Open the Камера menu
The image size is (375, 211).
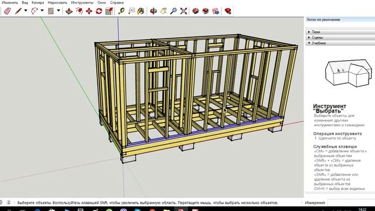[37, 2]
